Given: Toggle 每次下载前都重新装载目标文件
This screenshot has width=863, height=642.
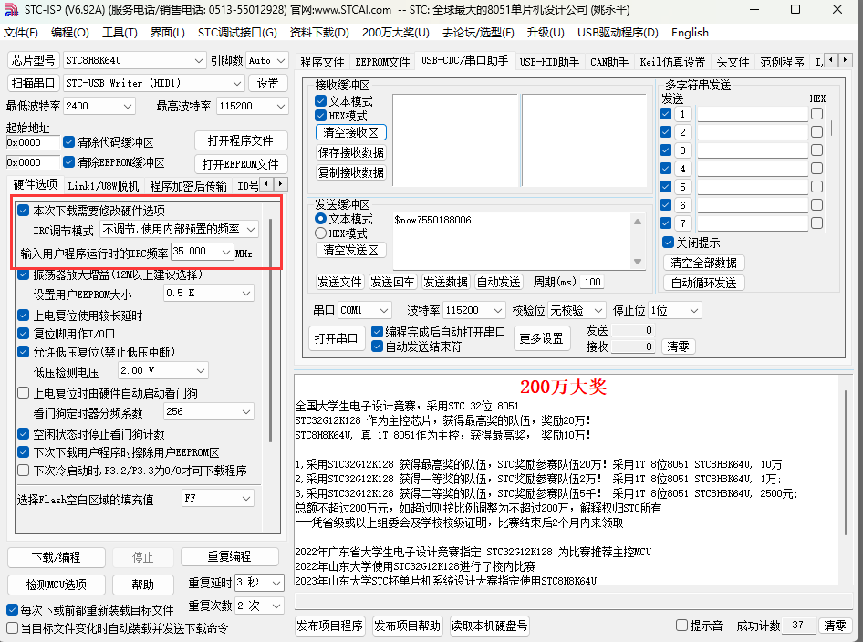Looking at the screenshot, I should click(12, 609).
